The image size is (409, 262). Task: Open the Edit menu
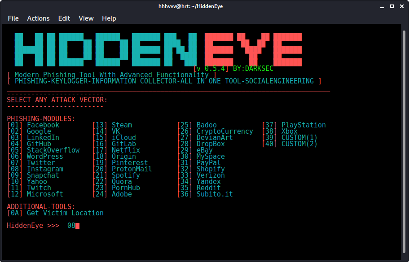tap(64, 18)
